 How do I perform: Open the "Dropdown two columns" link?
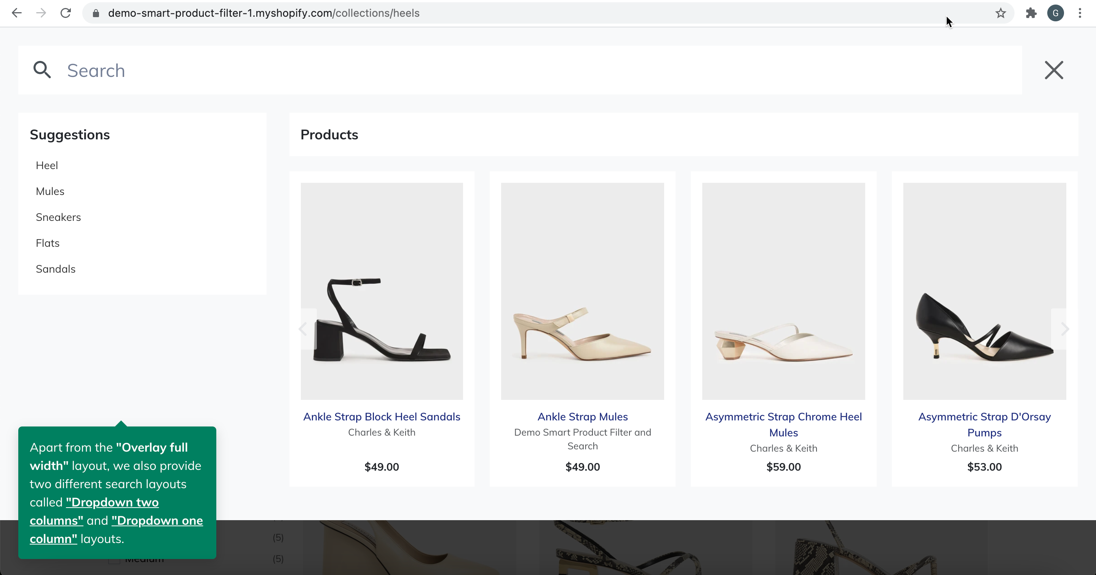click(112, 502)
